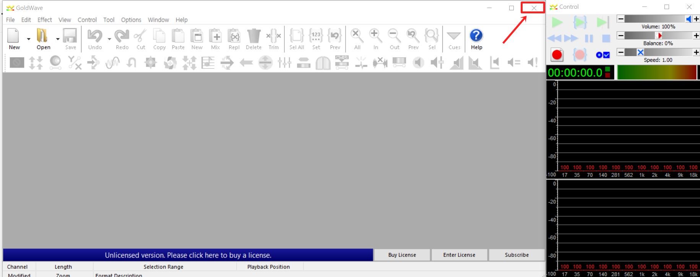Viewport: 700px width, 277px height.
Task: Decrease volume with the minus button
Action: click(x=621, y=19)
